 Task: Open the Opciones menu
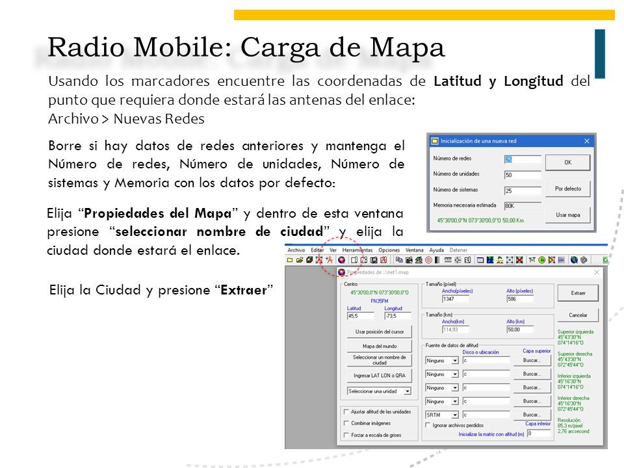coord(389,250)
